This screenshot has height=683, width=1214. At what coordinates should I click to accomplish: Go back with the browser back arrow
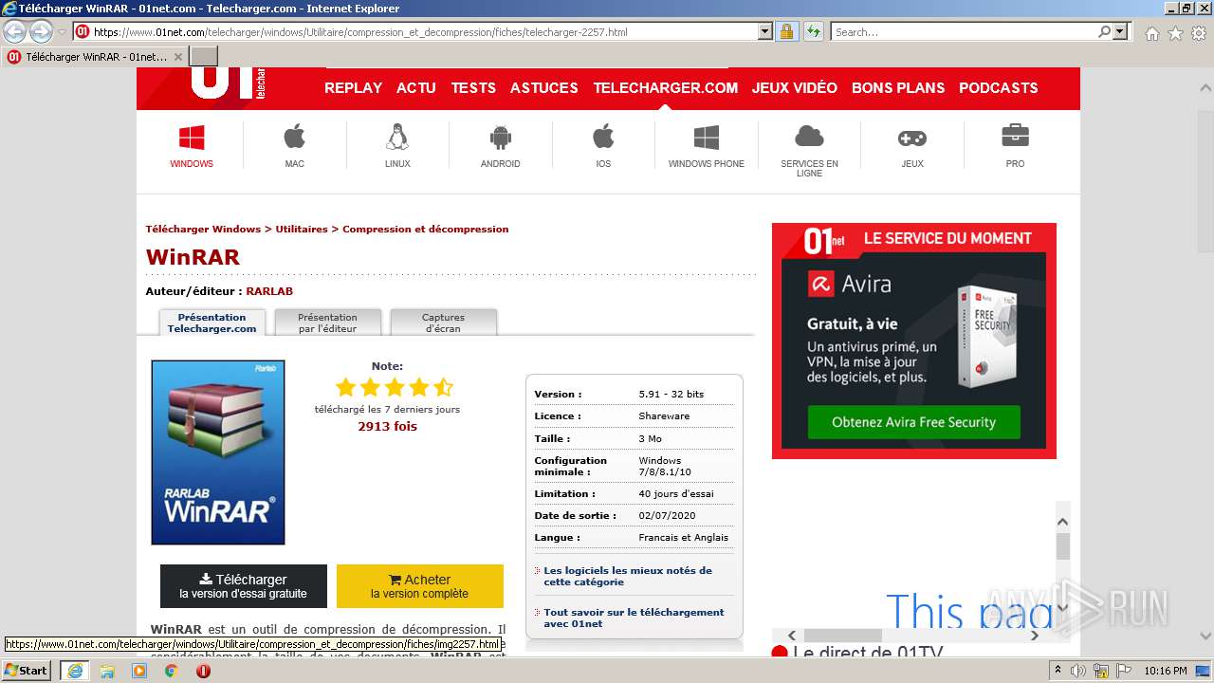[x=15, y=31]
